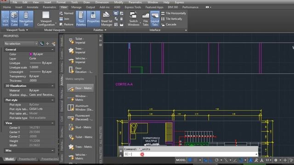Click the MODEL status bar button
This screenshot has width=294, height=165.
point(181,160)
